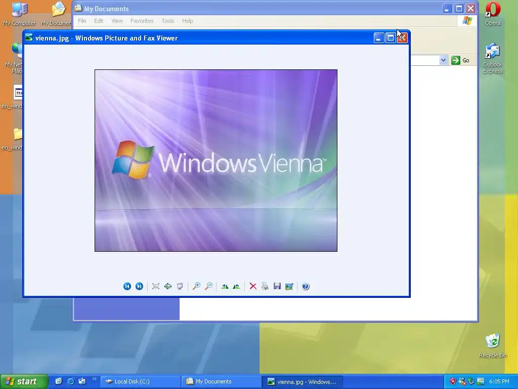Select vienna.jpg taskbar button

(x=303, y=382)
